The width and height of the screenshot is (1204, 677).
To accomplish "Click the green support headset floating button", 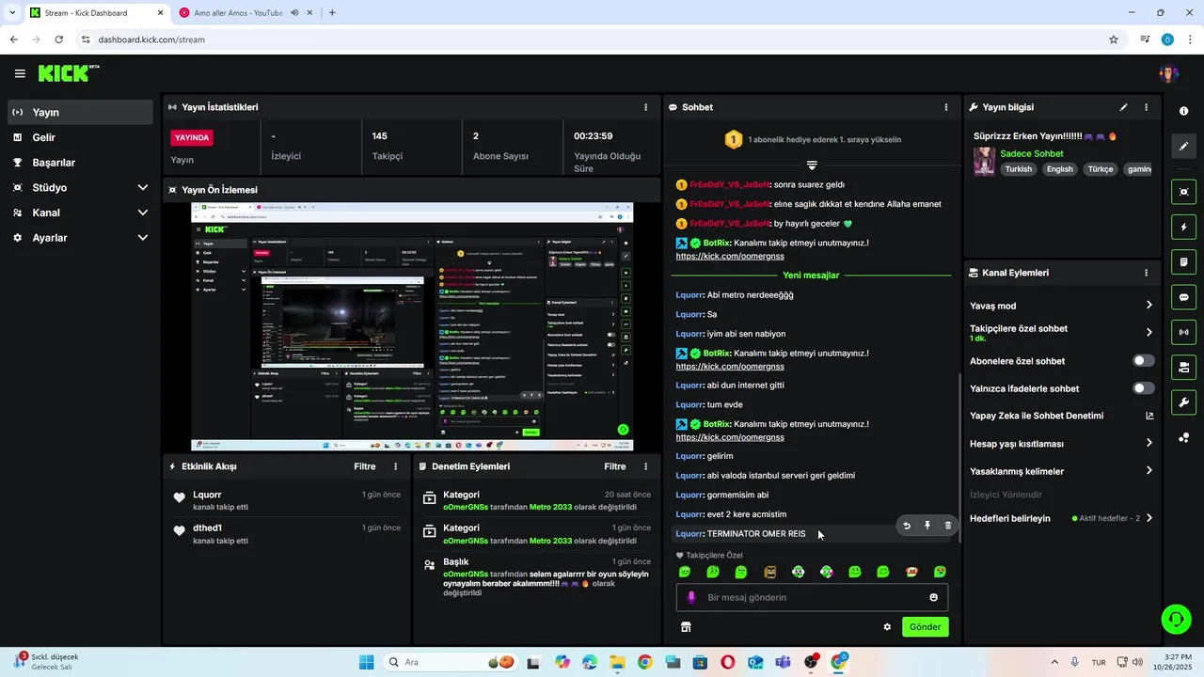I will 1176,619.
